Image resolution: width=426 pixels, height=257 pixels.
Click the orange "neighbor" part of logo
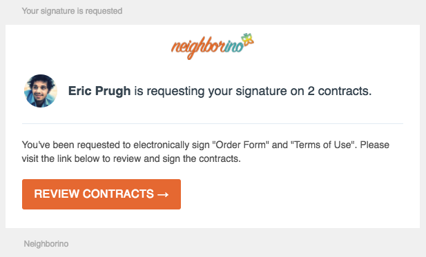coord(197,48)
